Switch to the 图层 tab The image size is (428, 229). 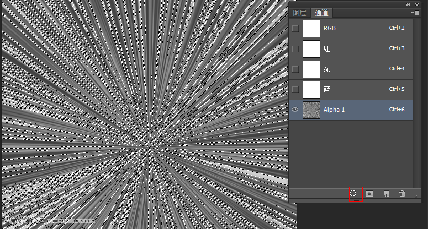coord(300,13)
